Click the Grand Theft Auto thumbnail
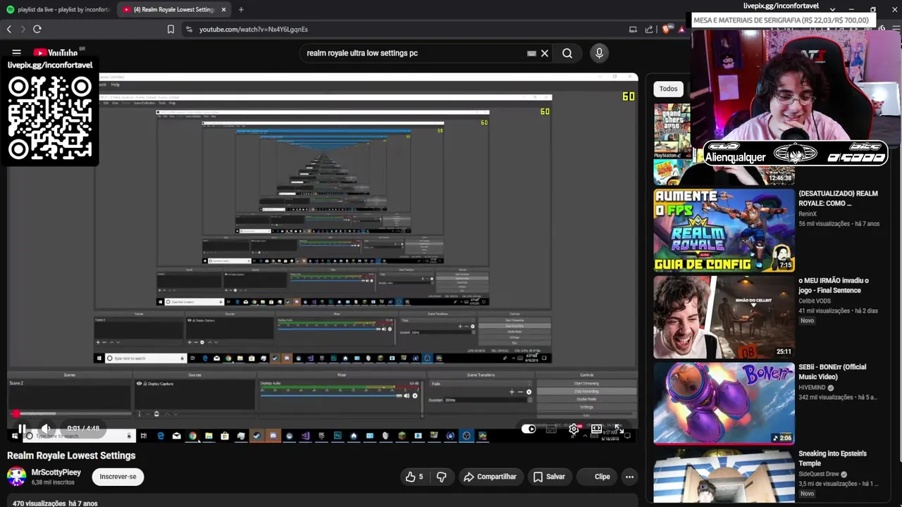The image size is (902, 507). [x=672, y=131]
